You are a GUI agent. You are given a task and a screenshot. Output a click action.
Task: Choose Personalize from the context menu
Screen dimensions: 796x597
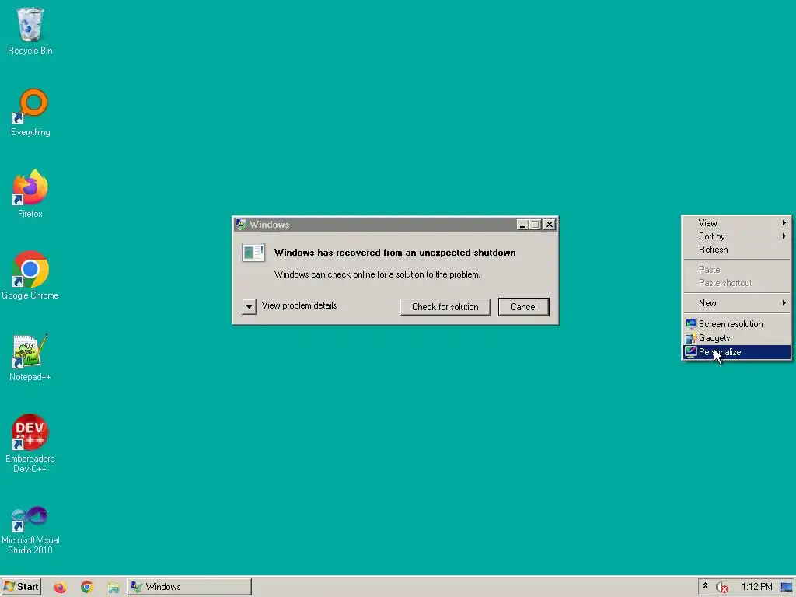coord(736,352)
